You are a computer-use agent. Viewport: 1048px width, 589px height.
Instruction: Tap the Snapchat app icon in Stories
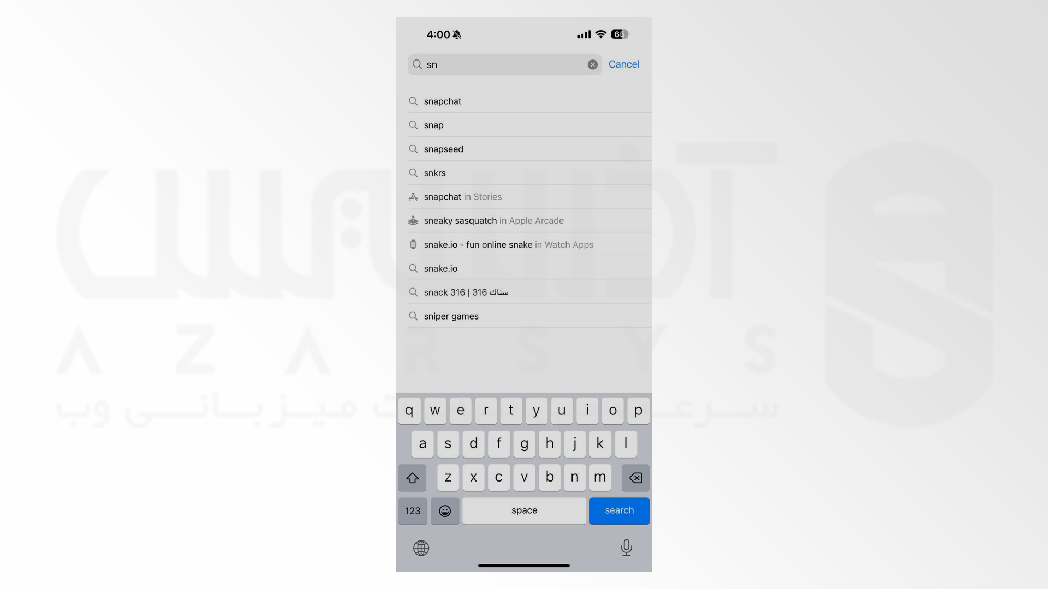413,196
